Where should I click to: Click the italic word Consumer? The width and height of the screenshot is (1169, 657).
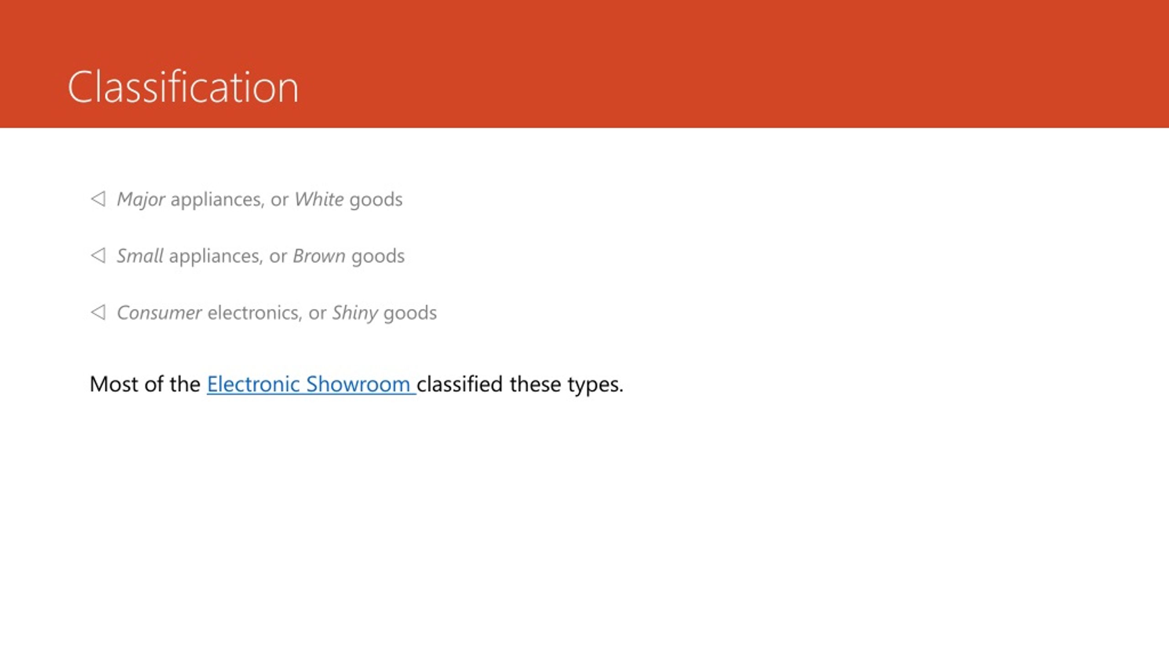click(159, 313)
